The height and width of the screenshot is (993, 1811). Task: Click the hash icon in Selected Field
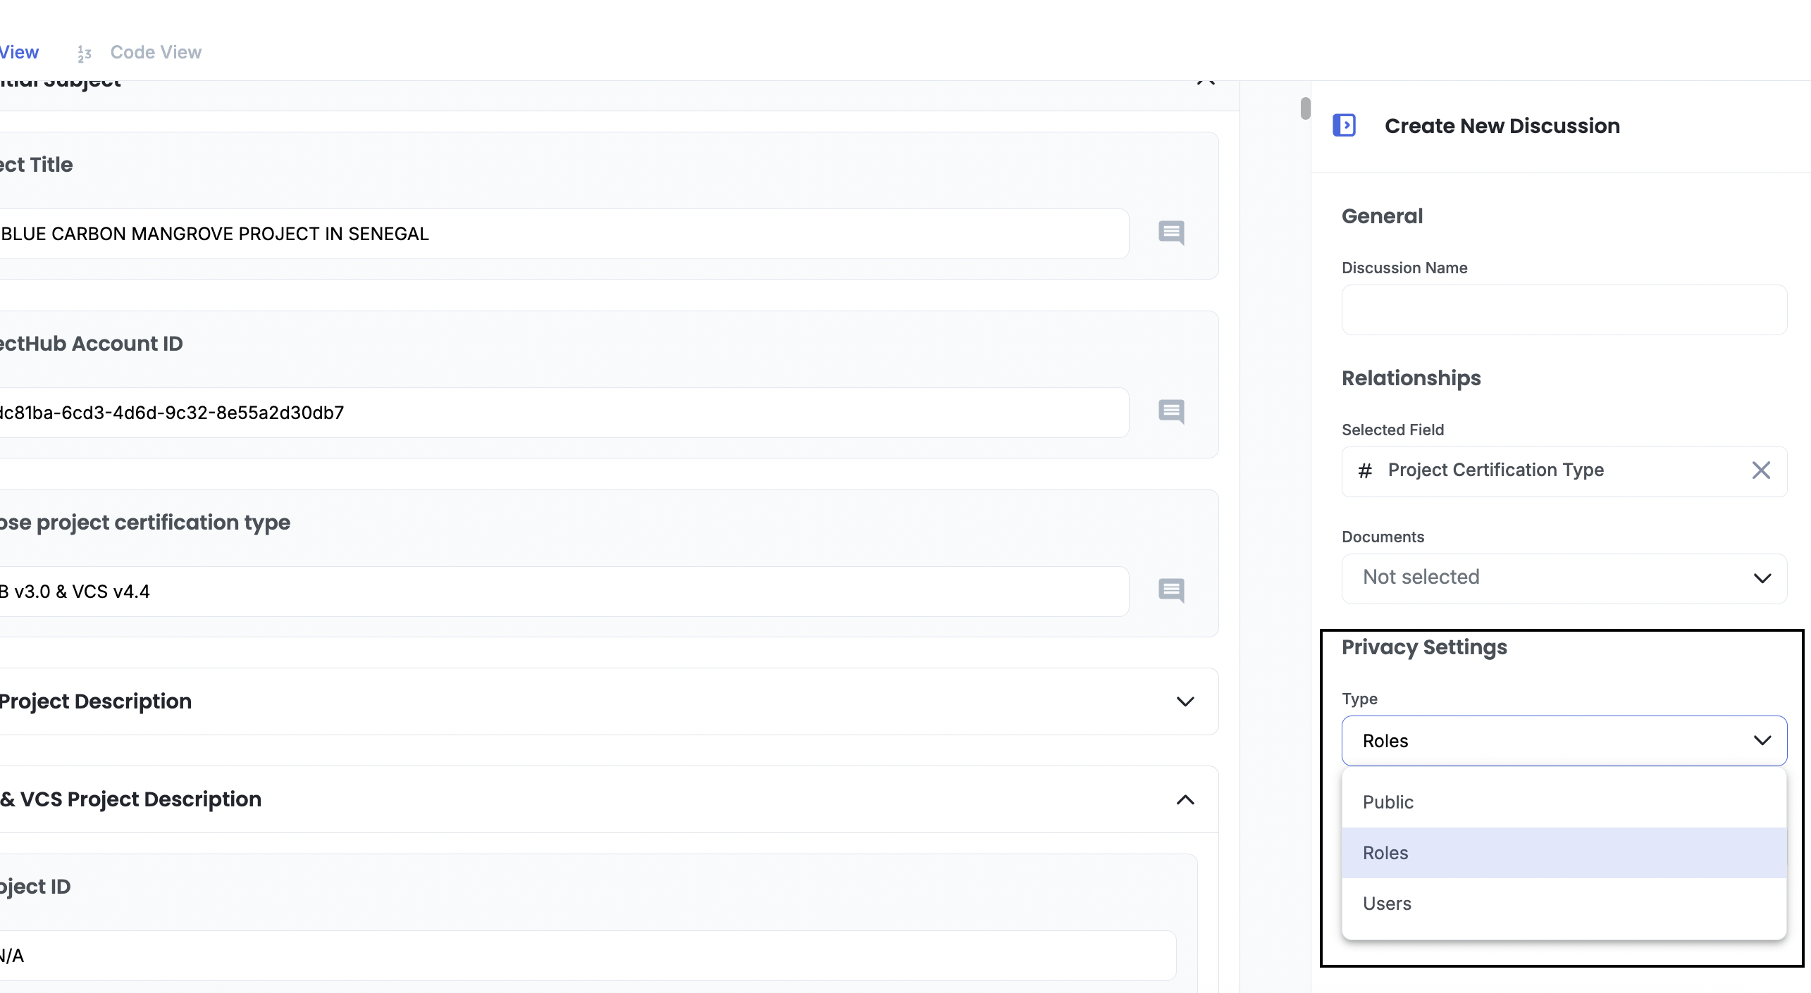click(1365, 470)
